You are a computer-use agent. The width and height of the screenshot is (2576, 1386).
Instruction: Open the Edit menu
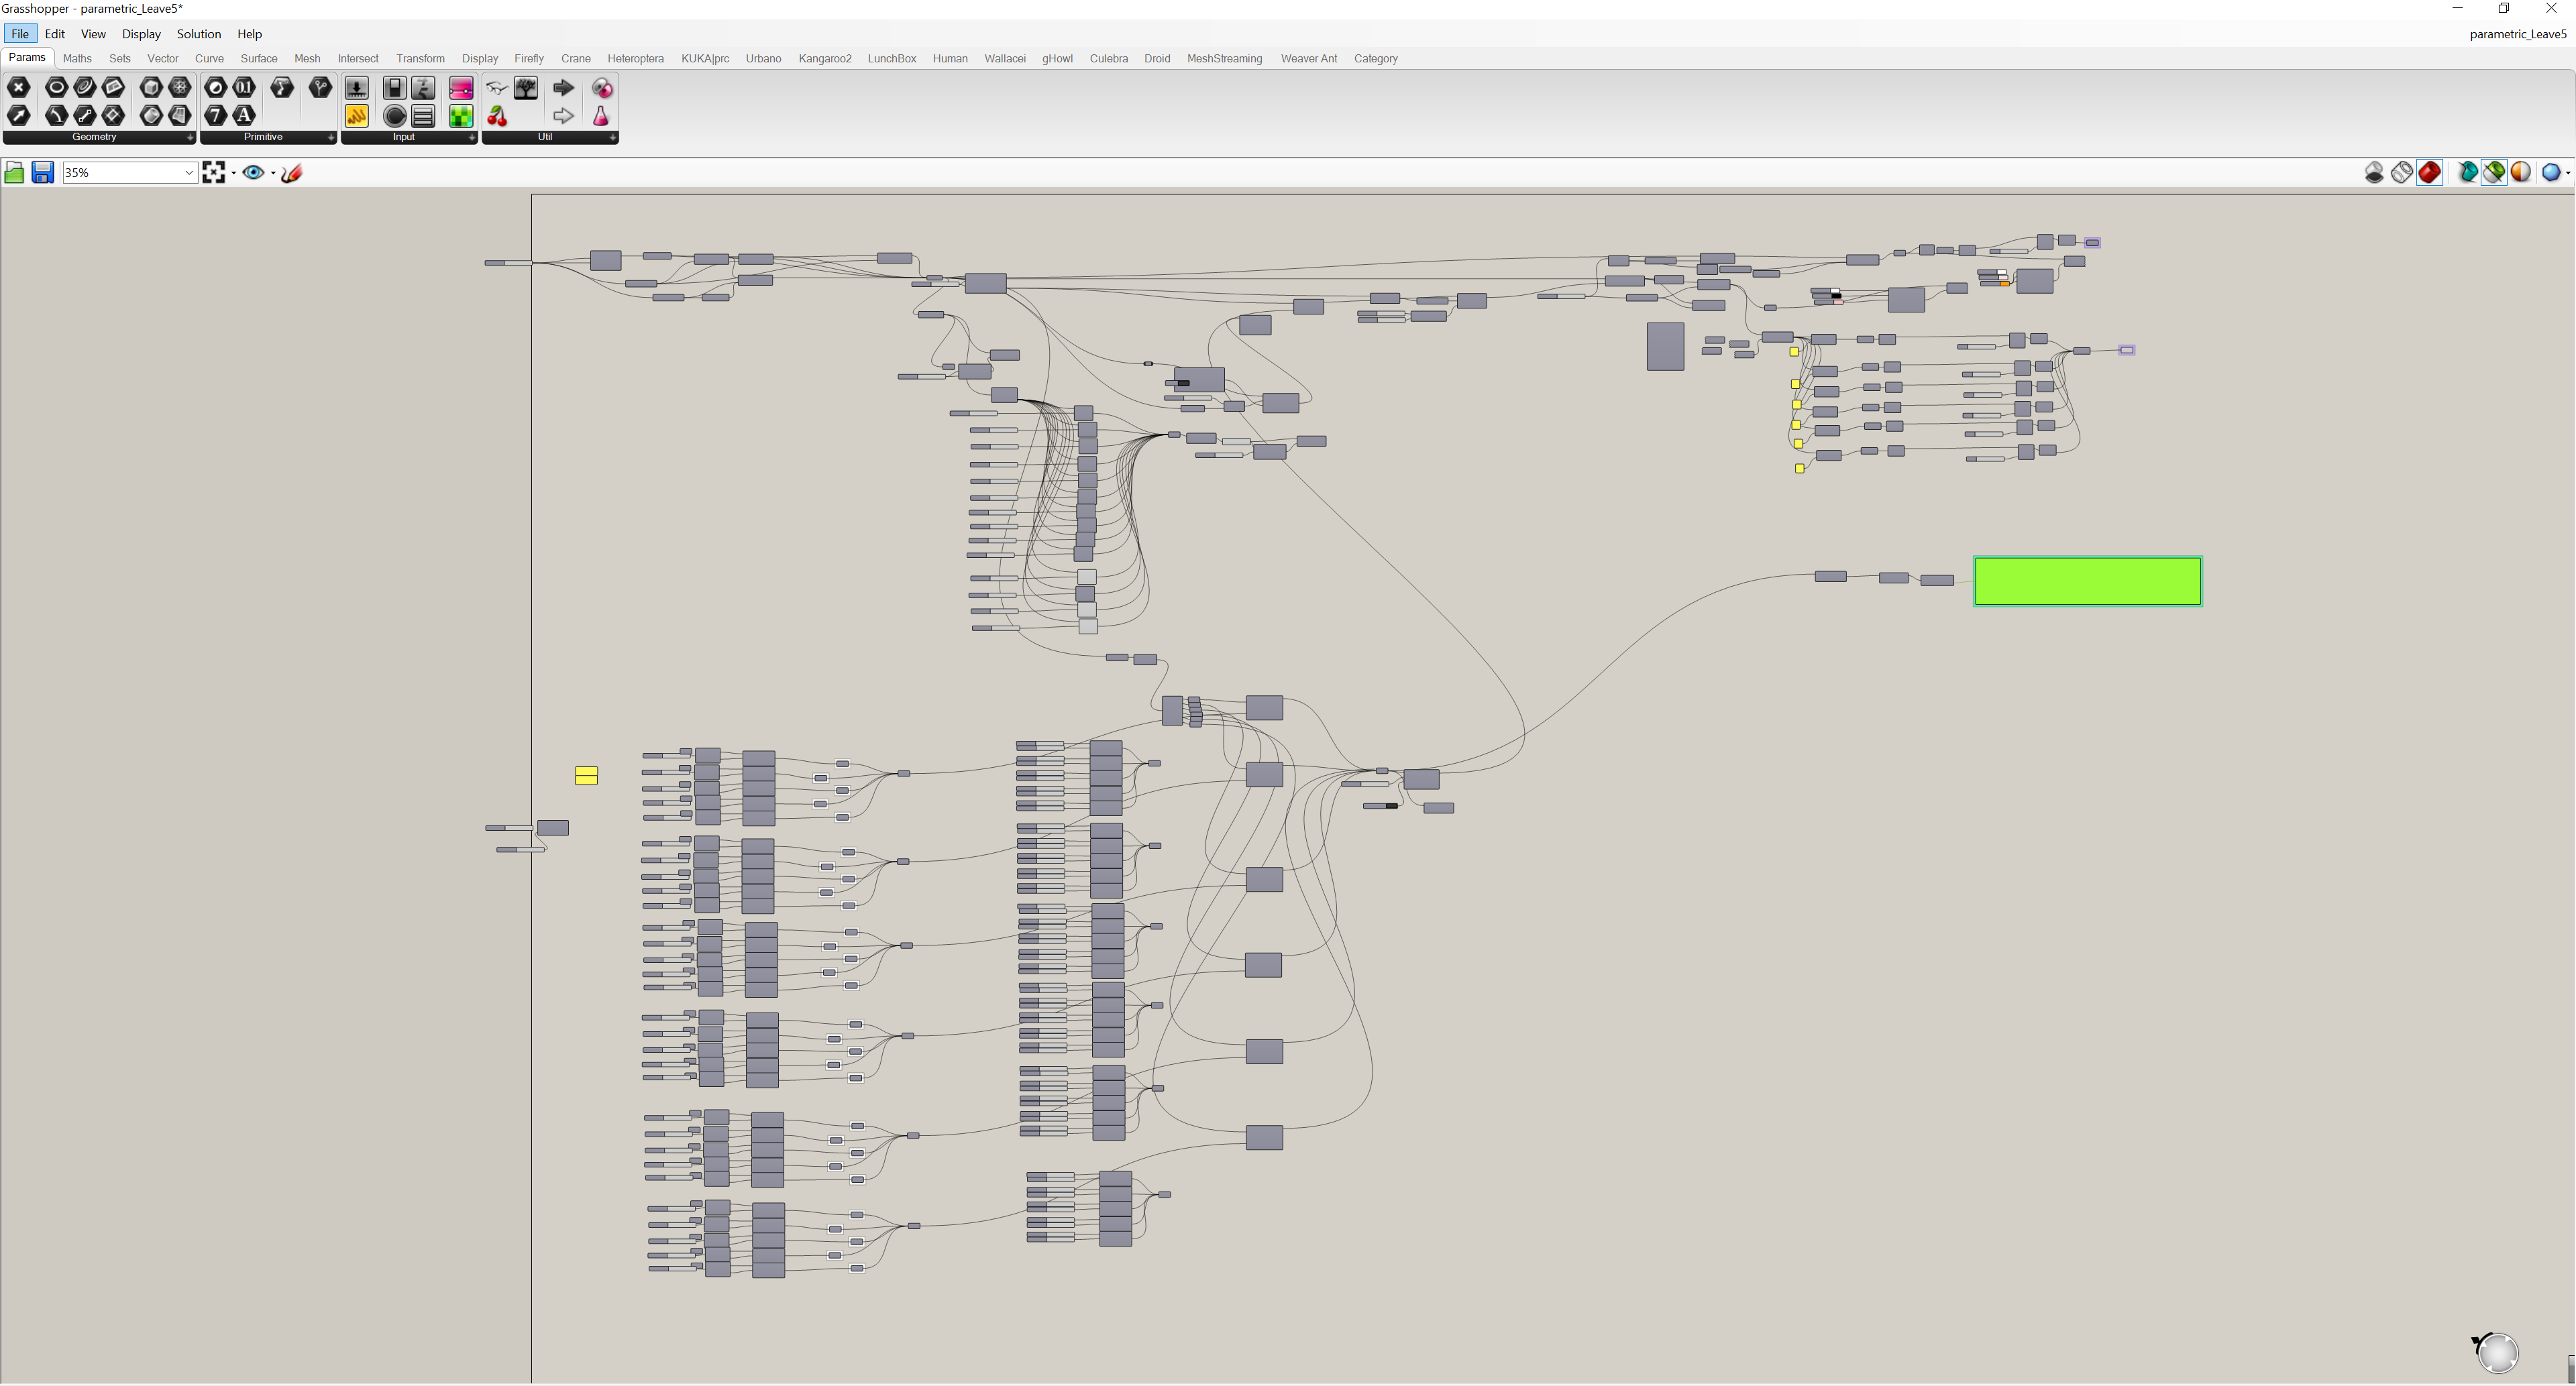[55, 34]
